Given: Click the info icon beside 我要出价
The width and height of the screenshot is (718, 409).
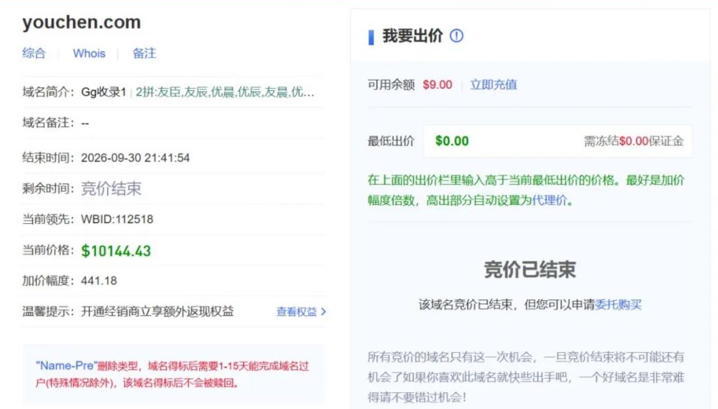Looking at the screenshot, I should pos(456,36).
